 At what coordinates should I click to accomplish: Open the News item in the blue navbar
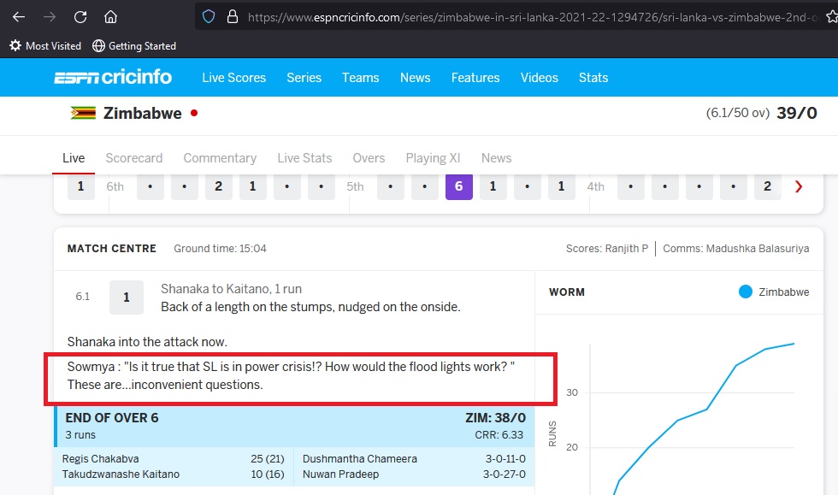415,78
